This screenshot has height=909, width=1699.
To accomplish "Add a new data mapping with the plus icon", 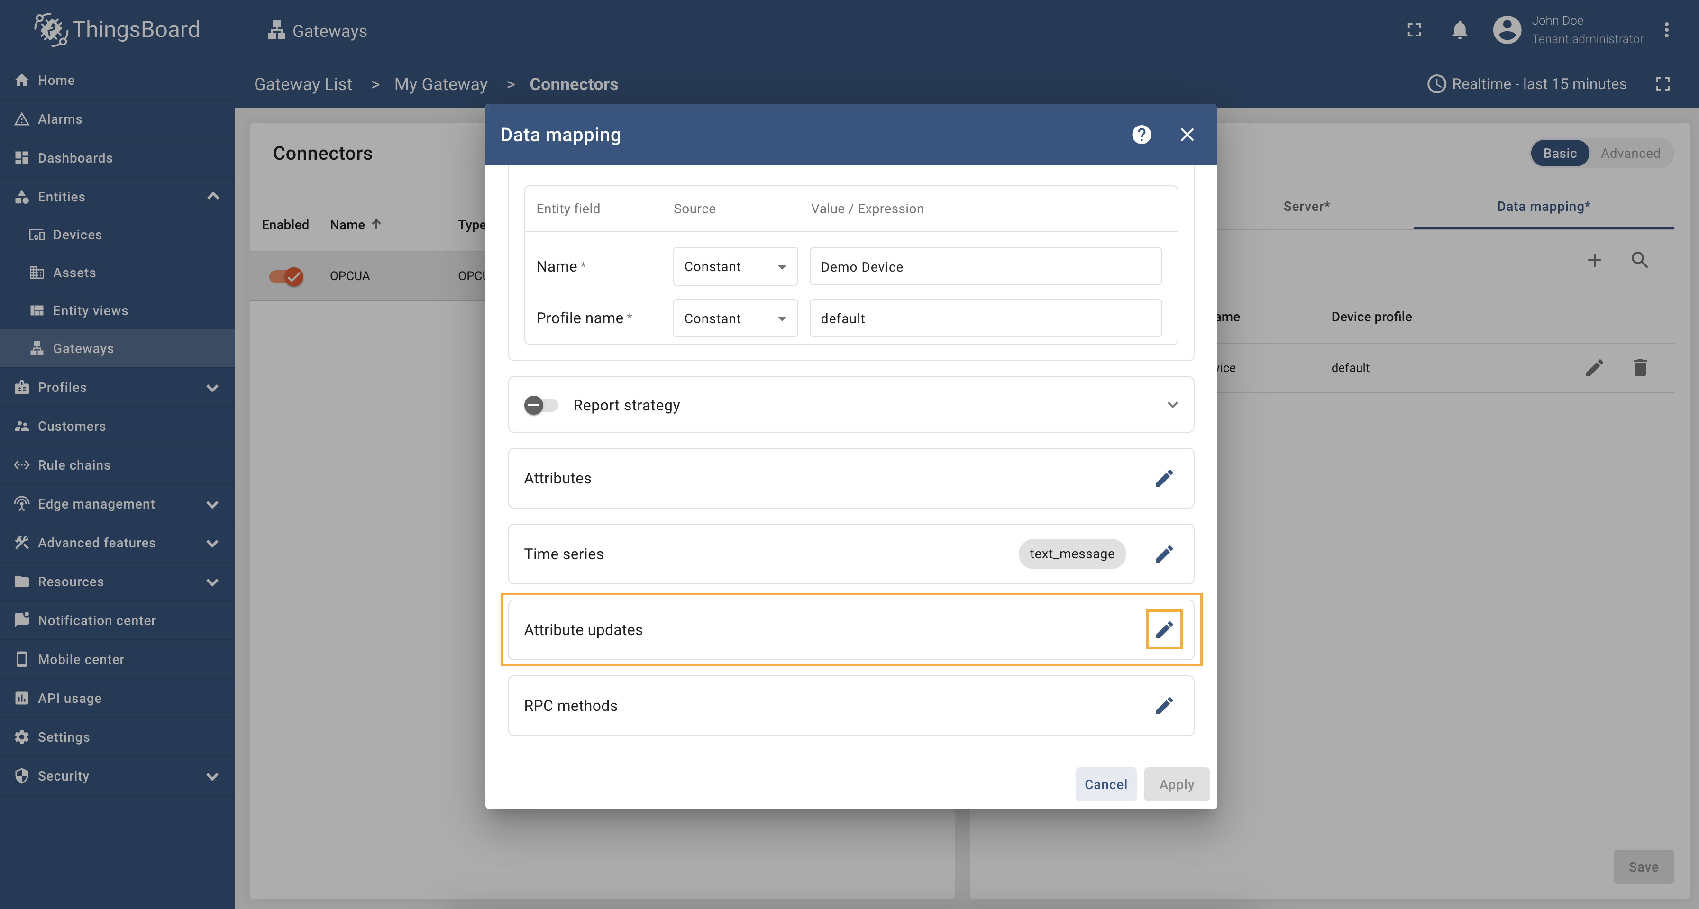I will pos(1594,260).
